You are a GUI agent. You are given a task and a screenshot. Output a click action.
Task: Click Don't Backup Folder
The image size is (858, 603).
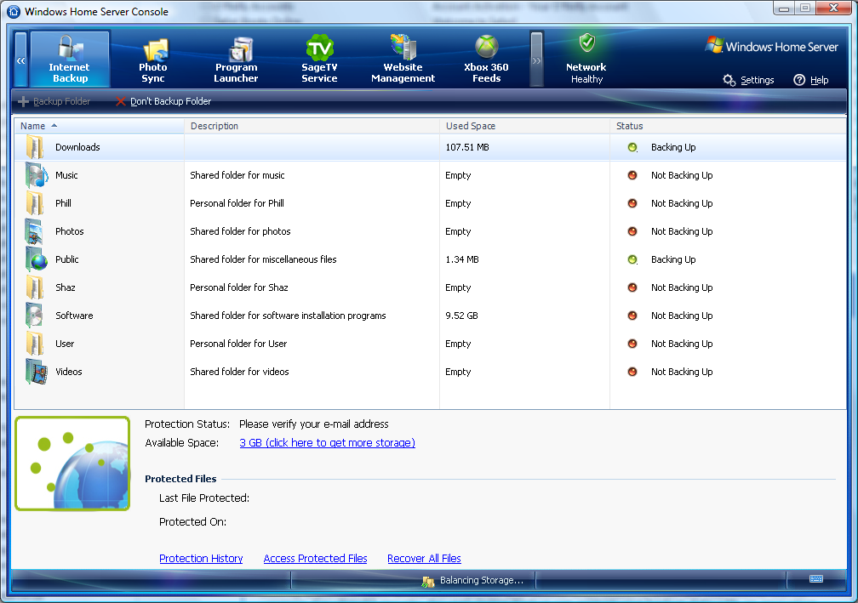pyautogui.click(x=163, y=101)
